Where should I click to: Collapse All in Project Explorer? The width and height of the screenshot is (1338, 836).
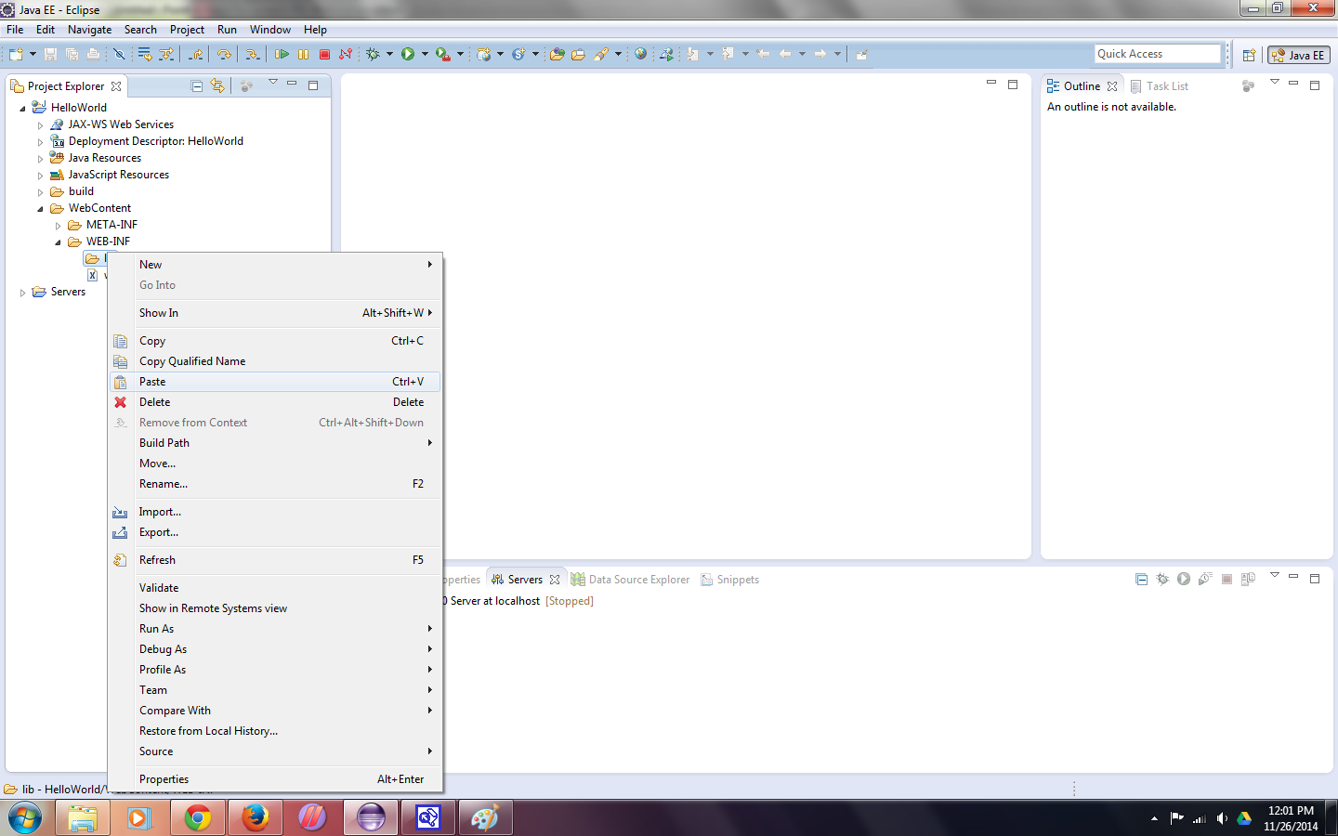tap(197, 85)
